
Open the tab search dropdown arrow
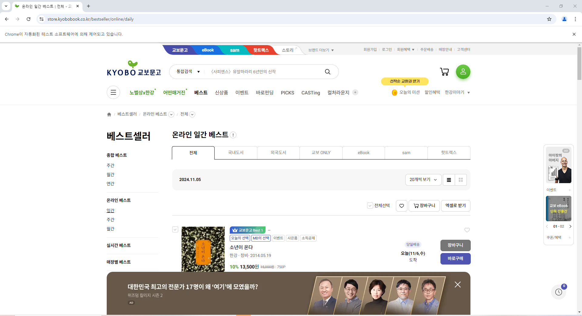6,6
